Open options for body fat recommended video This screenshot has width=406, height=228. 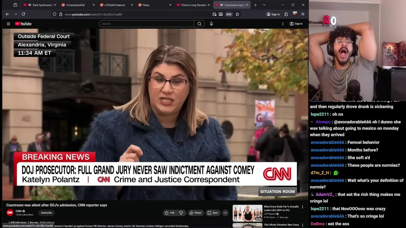click(x=302, y=207)
